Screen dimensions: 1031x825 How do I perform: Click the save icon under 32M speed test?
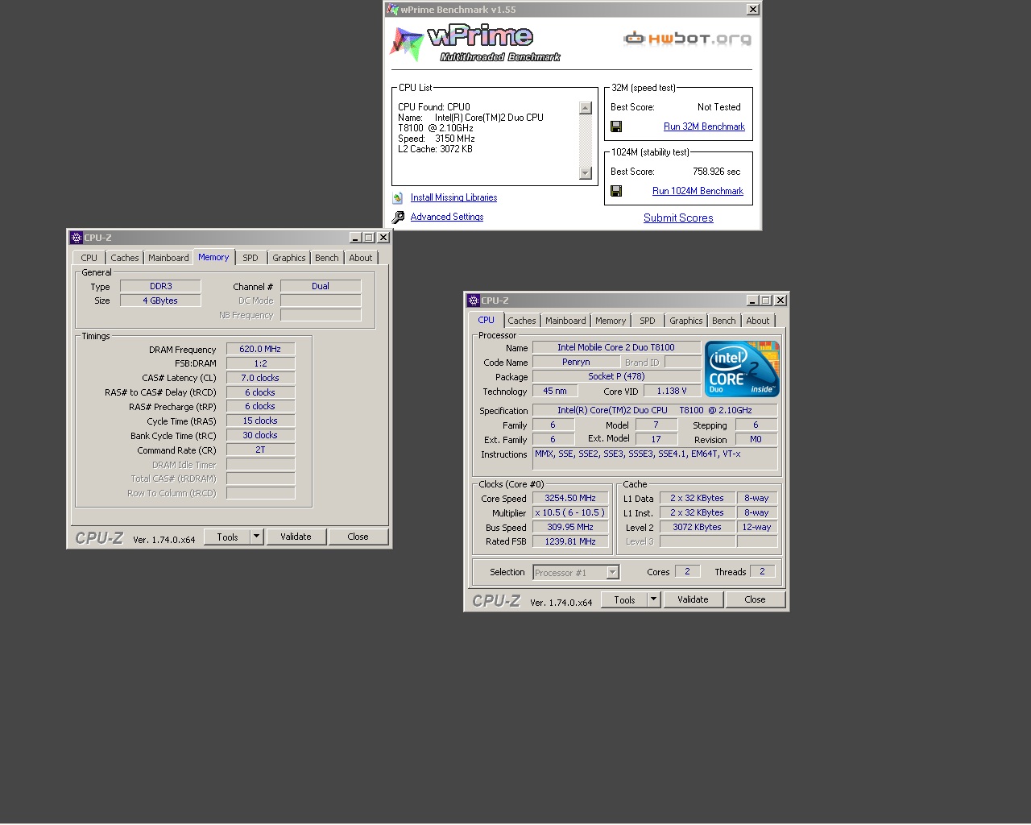click(616, 126)
